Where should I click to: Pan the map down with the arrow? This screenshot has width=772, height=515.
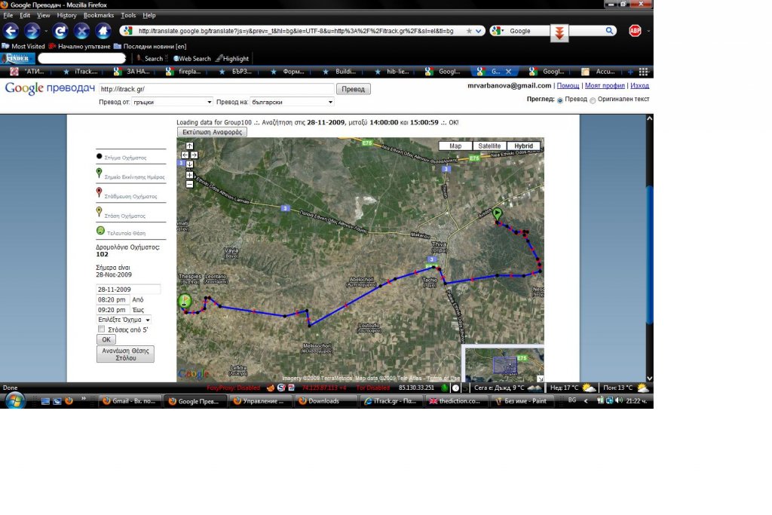coord(189,164)
